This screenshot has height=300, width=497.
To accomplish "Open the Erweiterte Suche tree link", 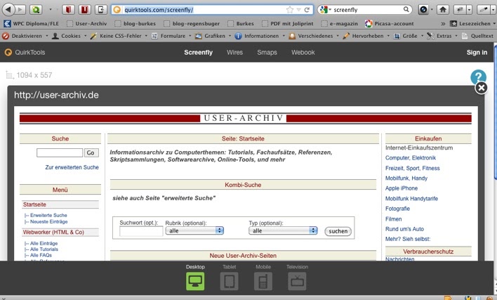I will pos(48,215).
